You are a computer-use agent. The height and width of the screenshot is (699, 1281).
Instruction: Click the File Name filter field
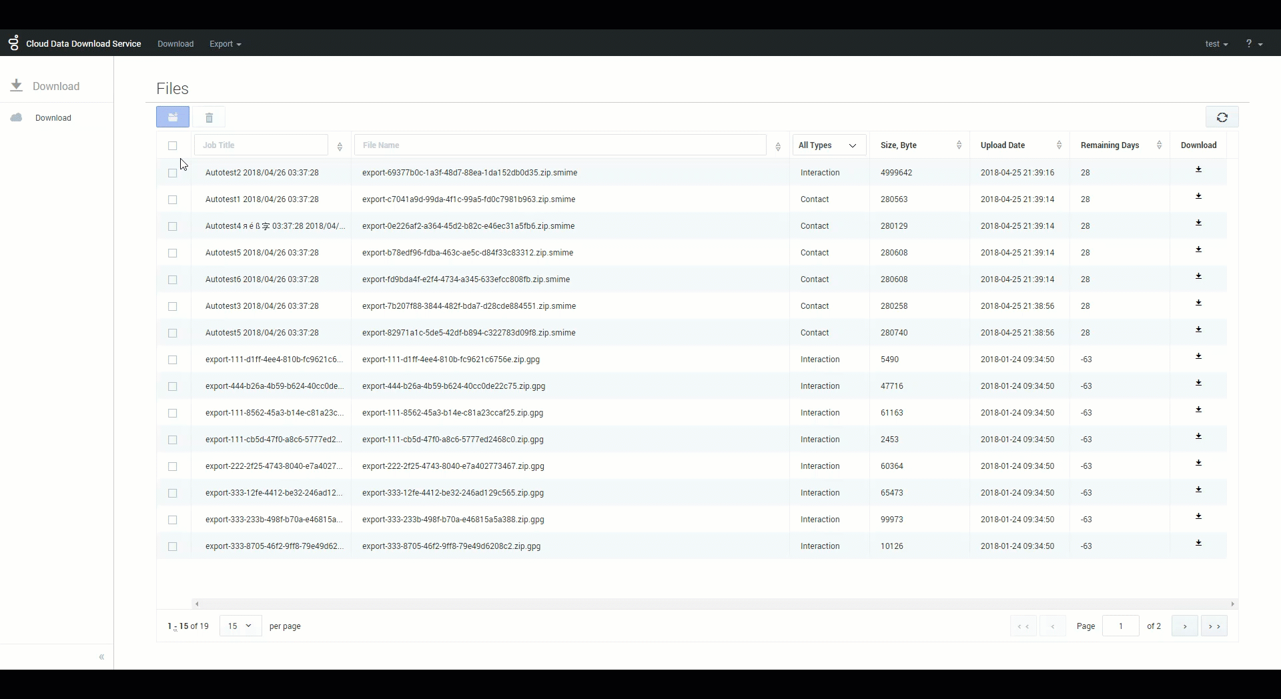point(560,145)
